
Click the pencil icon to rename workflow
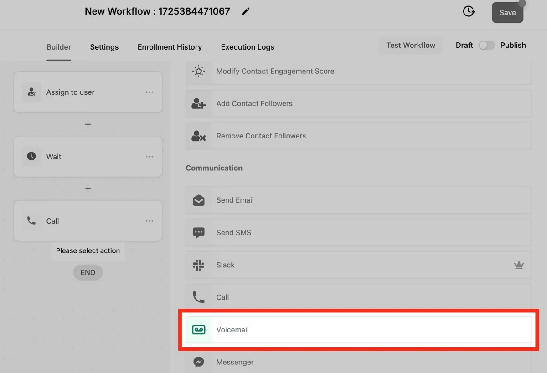(x=246, y=11)
